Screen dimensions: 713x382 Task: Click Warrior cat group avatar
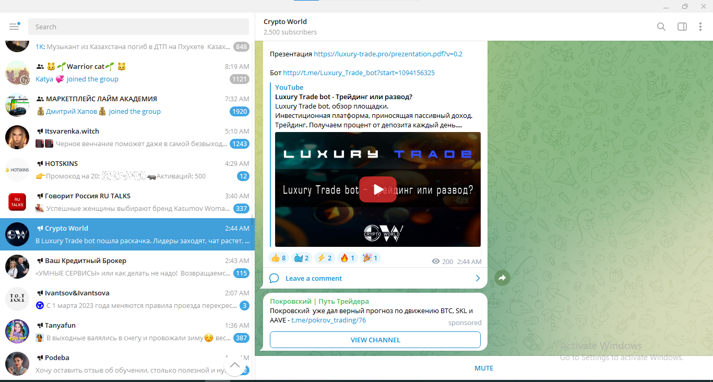(17, 73)
